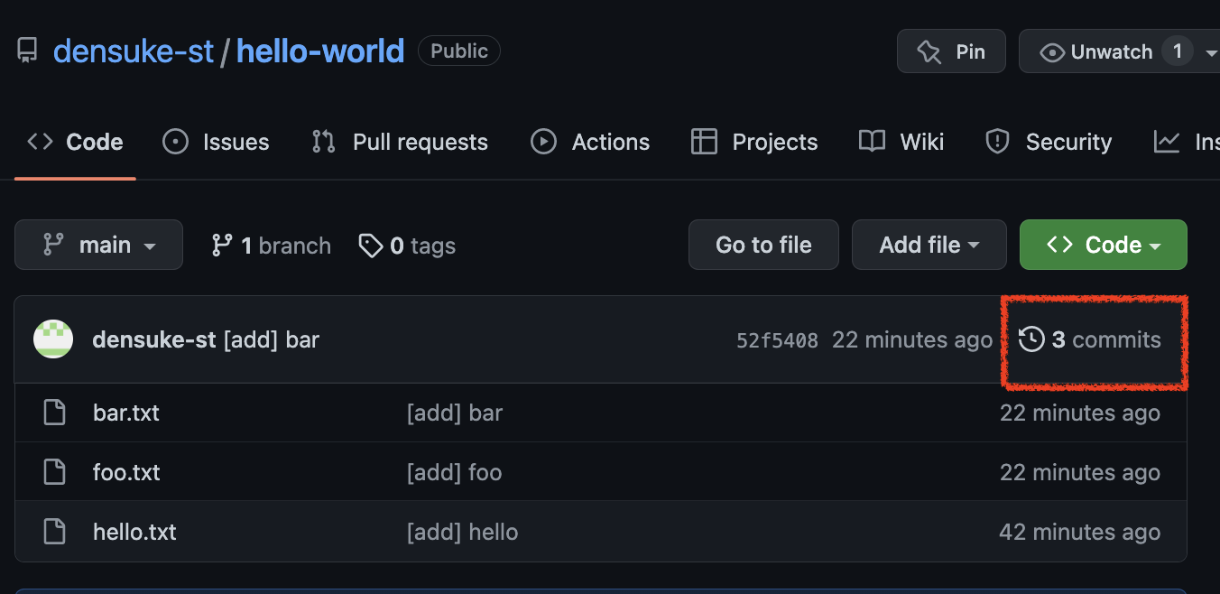Image resolution: width=1220 pixels, height=594 pixels.
Task: Expand the main branch selector
Action: tap(98, 245)
